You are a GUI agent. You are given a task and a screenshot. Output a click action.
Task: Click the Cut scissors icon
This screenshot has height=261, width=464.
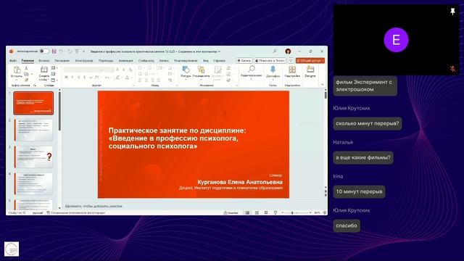coord(26,68)
